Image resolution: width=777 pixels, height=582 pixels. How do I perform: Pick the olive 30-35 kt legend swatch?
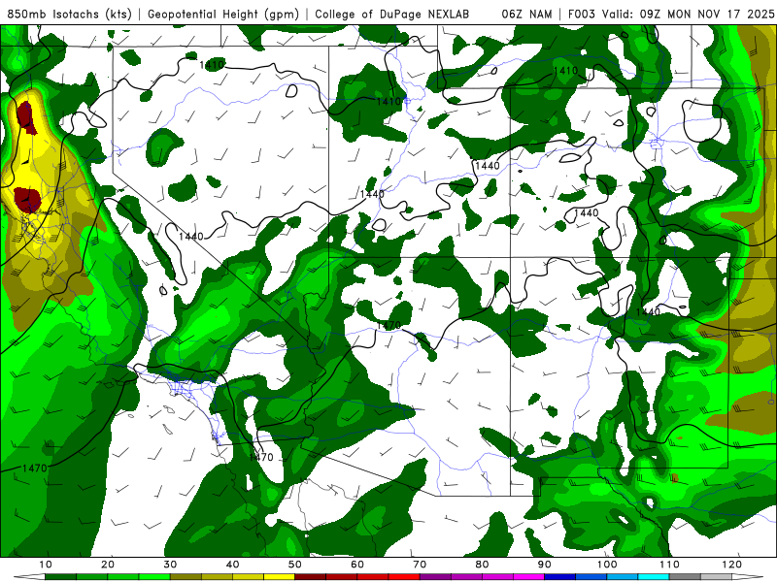186,576
